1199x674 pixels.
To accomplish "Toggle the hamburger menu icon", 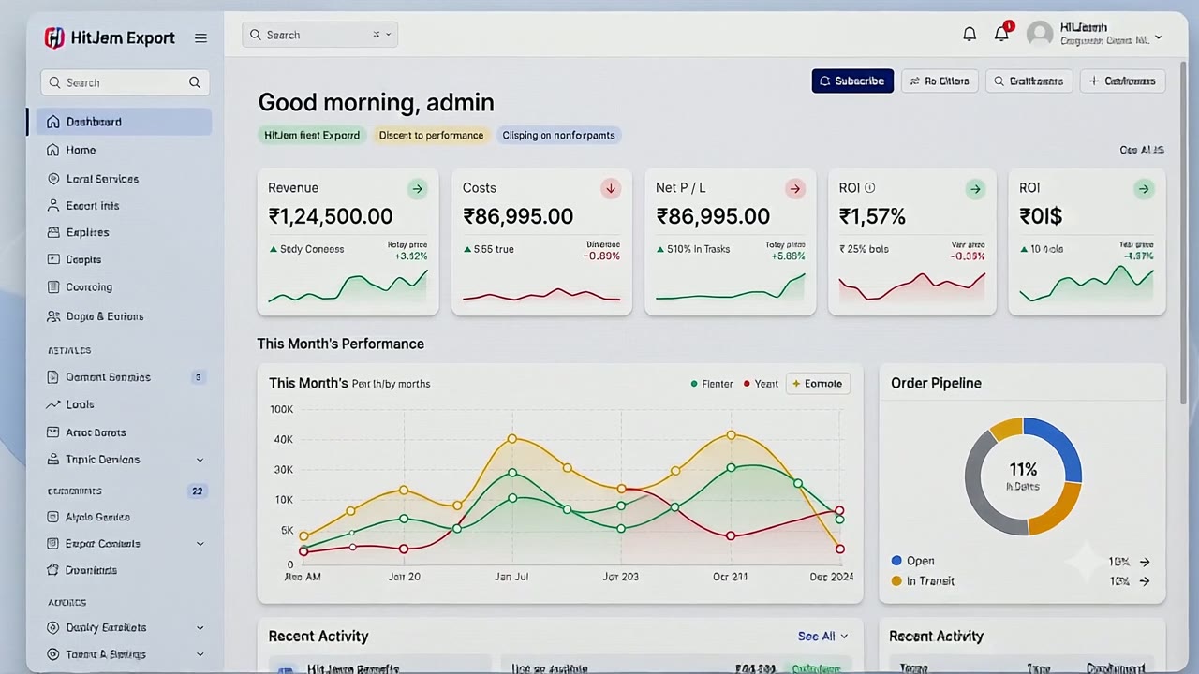I will coord(200,38).
